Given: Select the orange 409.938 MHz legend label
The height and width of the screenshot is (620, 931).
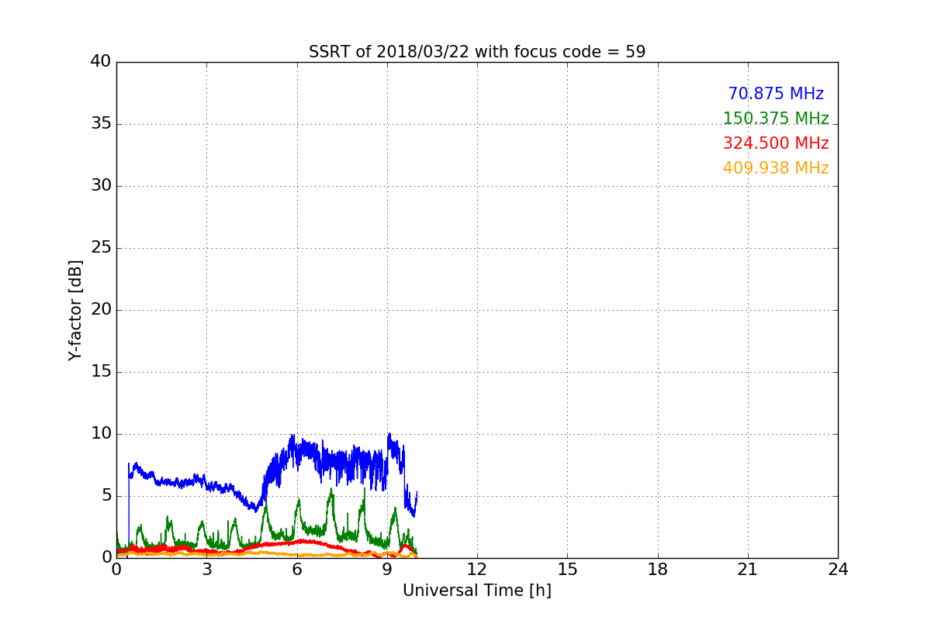Looking at the screenshot, I should [x=776, y=168].
